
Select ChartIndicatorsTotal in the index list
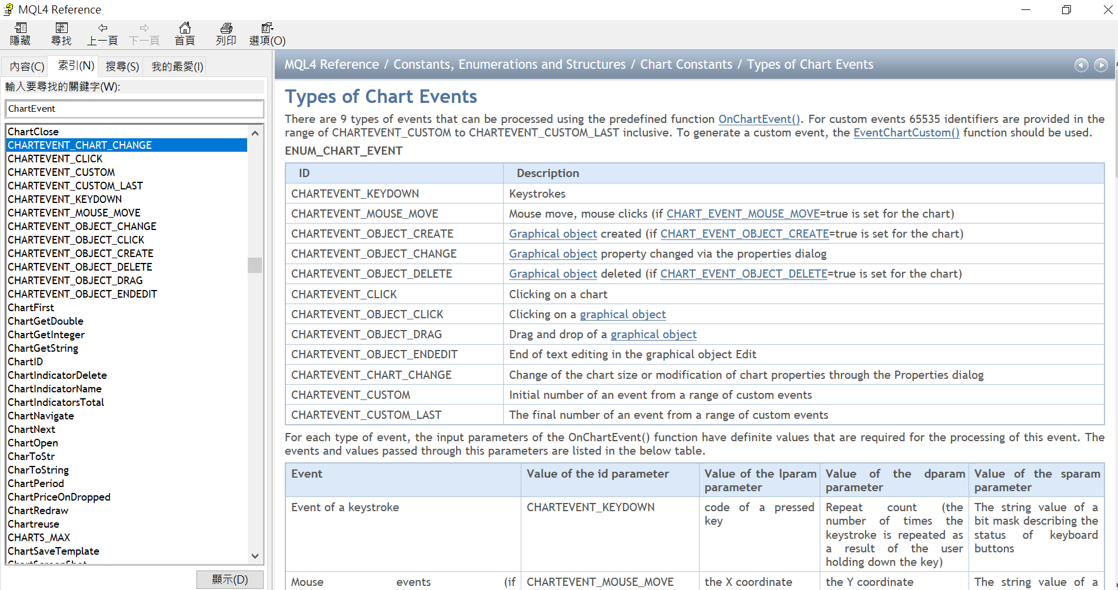127,402
